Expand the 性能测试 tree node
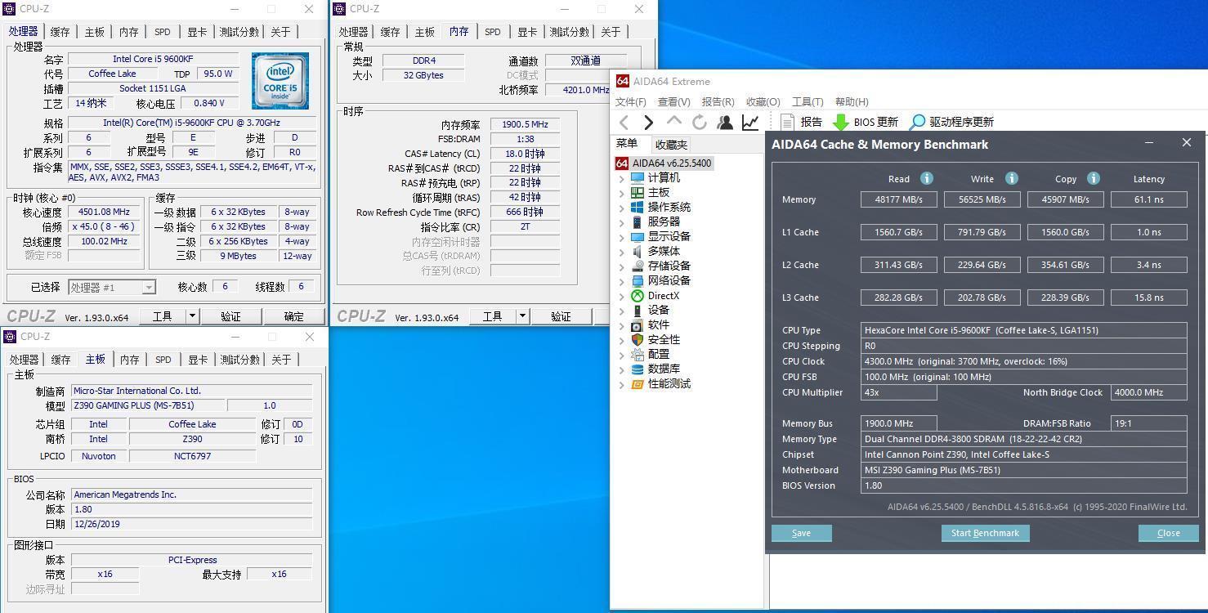Screen dimensions: 1208x613 [621, 384]
